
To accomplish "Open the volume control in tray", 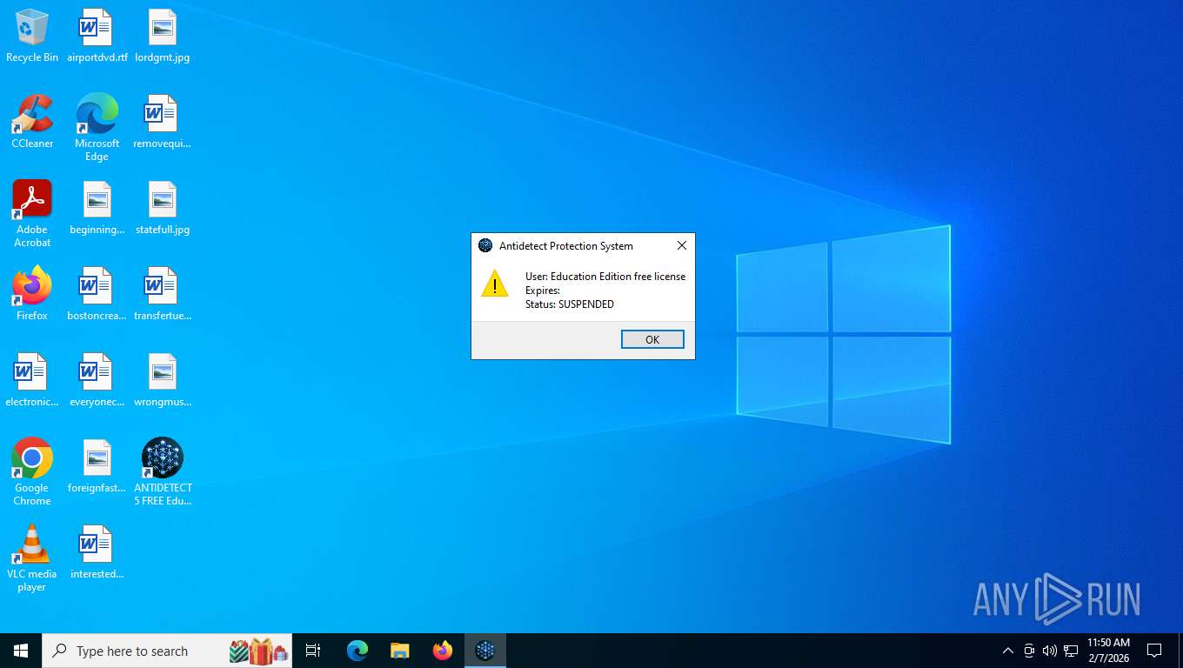I will 1050,651.
